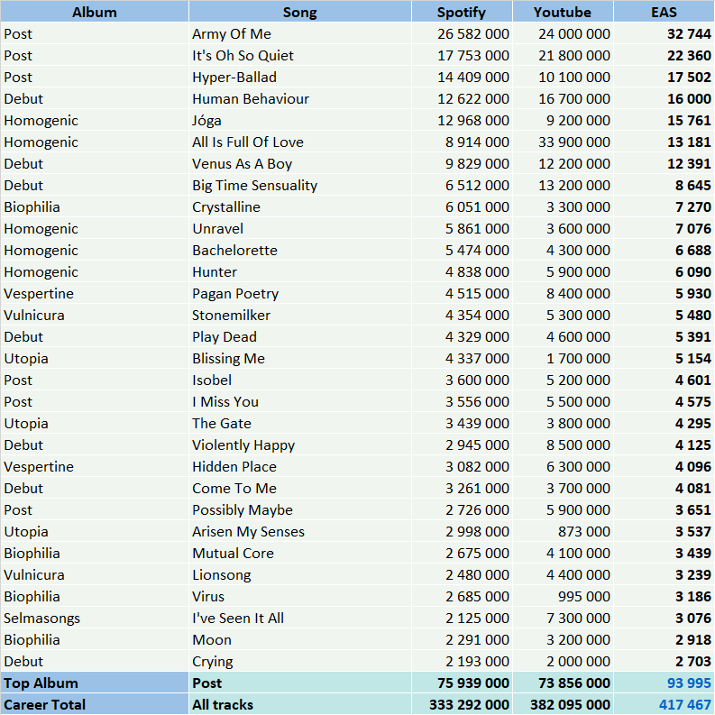Select the Blissing Me song cell
Image resolution: width=715 pixels, height=715 pixels.
[x=300, y=359]
